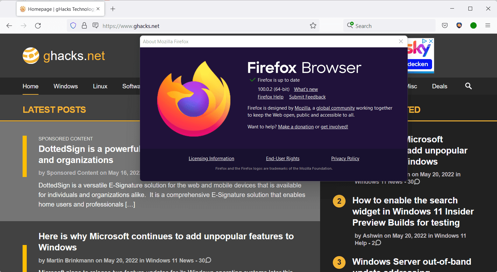Open the Deals navigation menu item
This screenshot has width=497, height=272.
(x=439, y=86)
